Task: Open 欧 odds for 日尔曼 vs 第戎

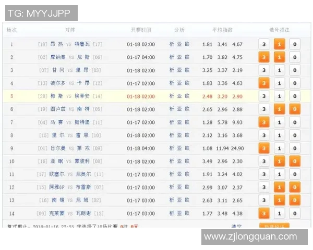Action: coord(187,148)
